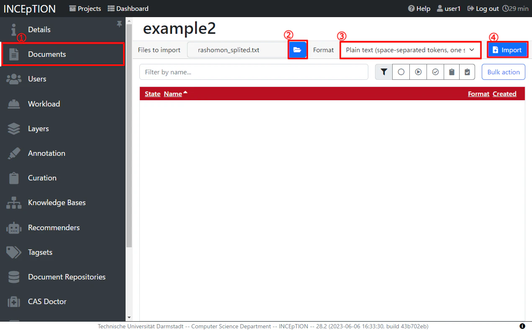Open Knowledge Bases in the sidebar
532x330 pixels.
(x=63, y=202)
